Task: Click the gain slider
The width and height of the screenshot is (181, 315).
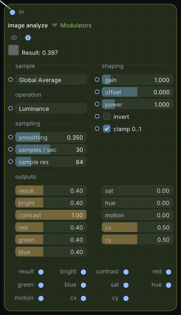Action: point(137,80)
